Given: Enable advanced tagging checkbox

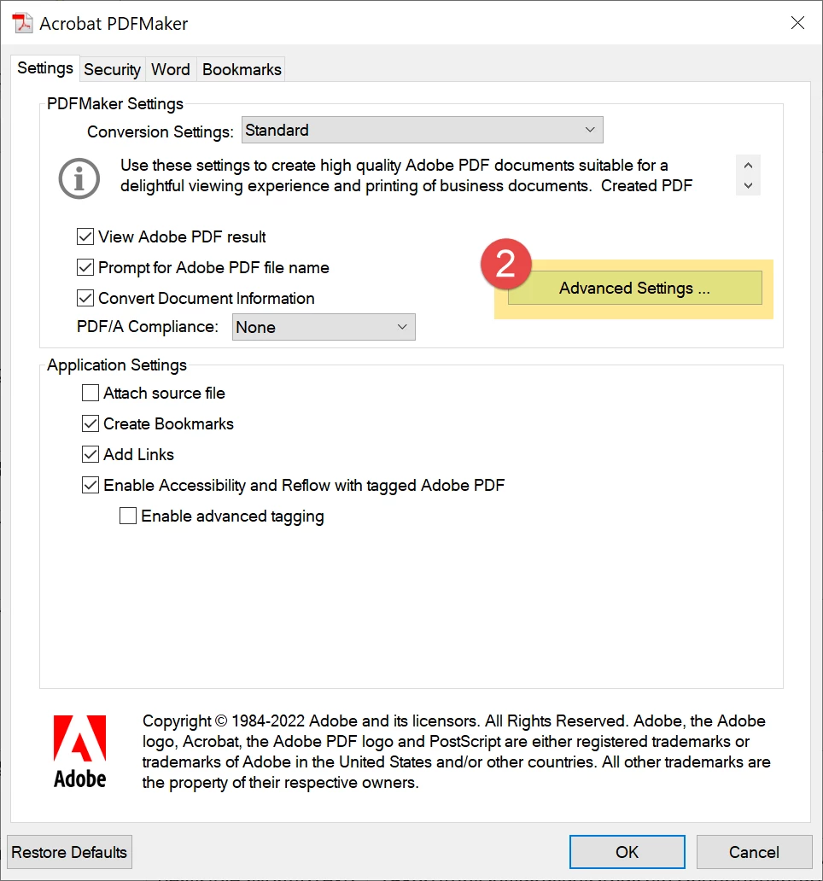Looking at the screenshot, I should point(128,516).
